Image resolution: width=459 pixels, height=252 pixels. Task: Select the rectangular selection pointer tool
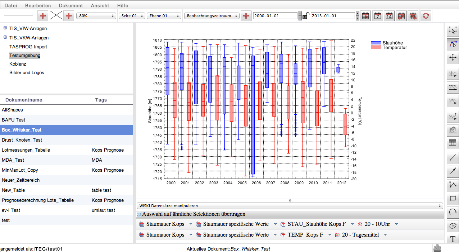(x=453, y=30)
